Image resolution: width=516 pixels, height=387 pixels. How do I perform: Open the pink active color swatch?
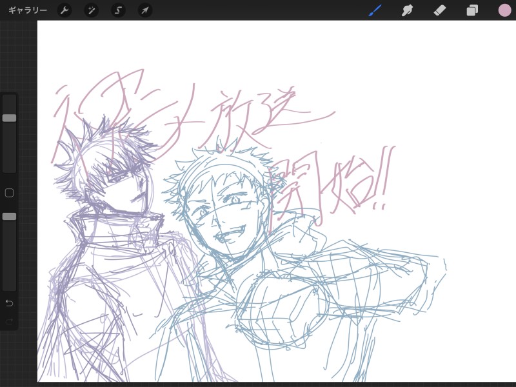coord(504,10)
